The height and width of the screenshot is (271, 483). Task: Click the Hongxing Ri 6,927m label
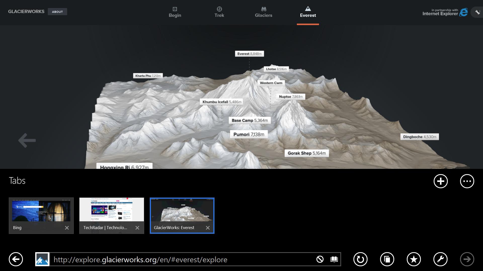[x=124, y=166]
